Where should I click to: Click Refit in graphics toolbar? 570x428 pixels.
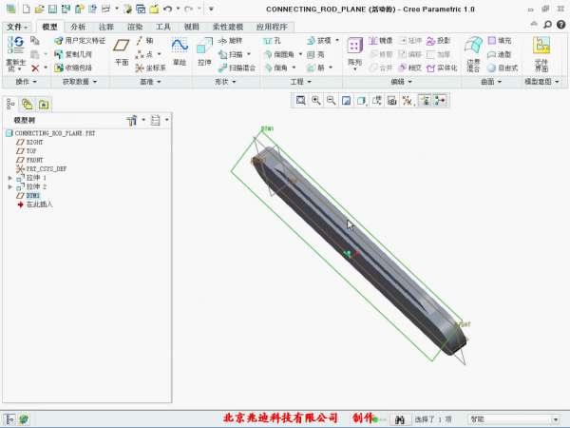[300, 100]
